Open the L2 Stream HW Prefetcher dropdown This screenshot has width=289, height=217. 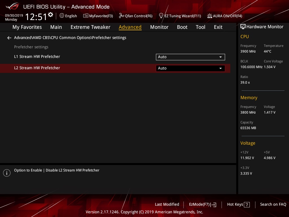point(191,68)
